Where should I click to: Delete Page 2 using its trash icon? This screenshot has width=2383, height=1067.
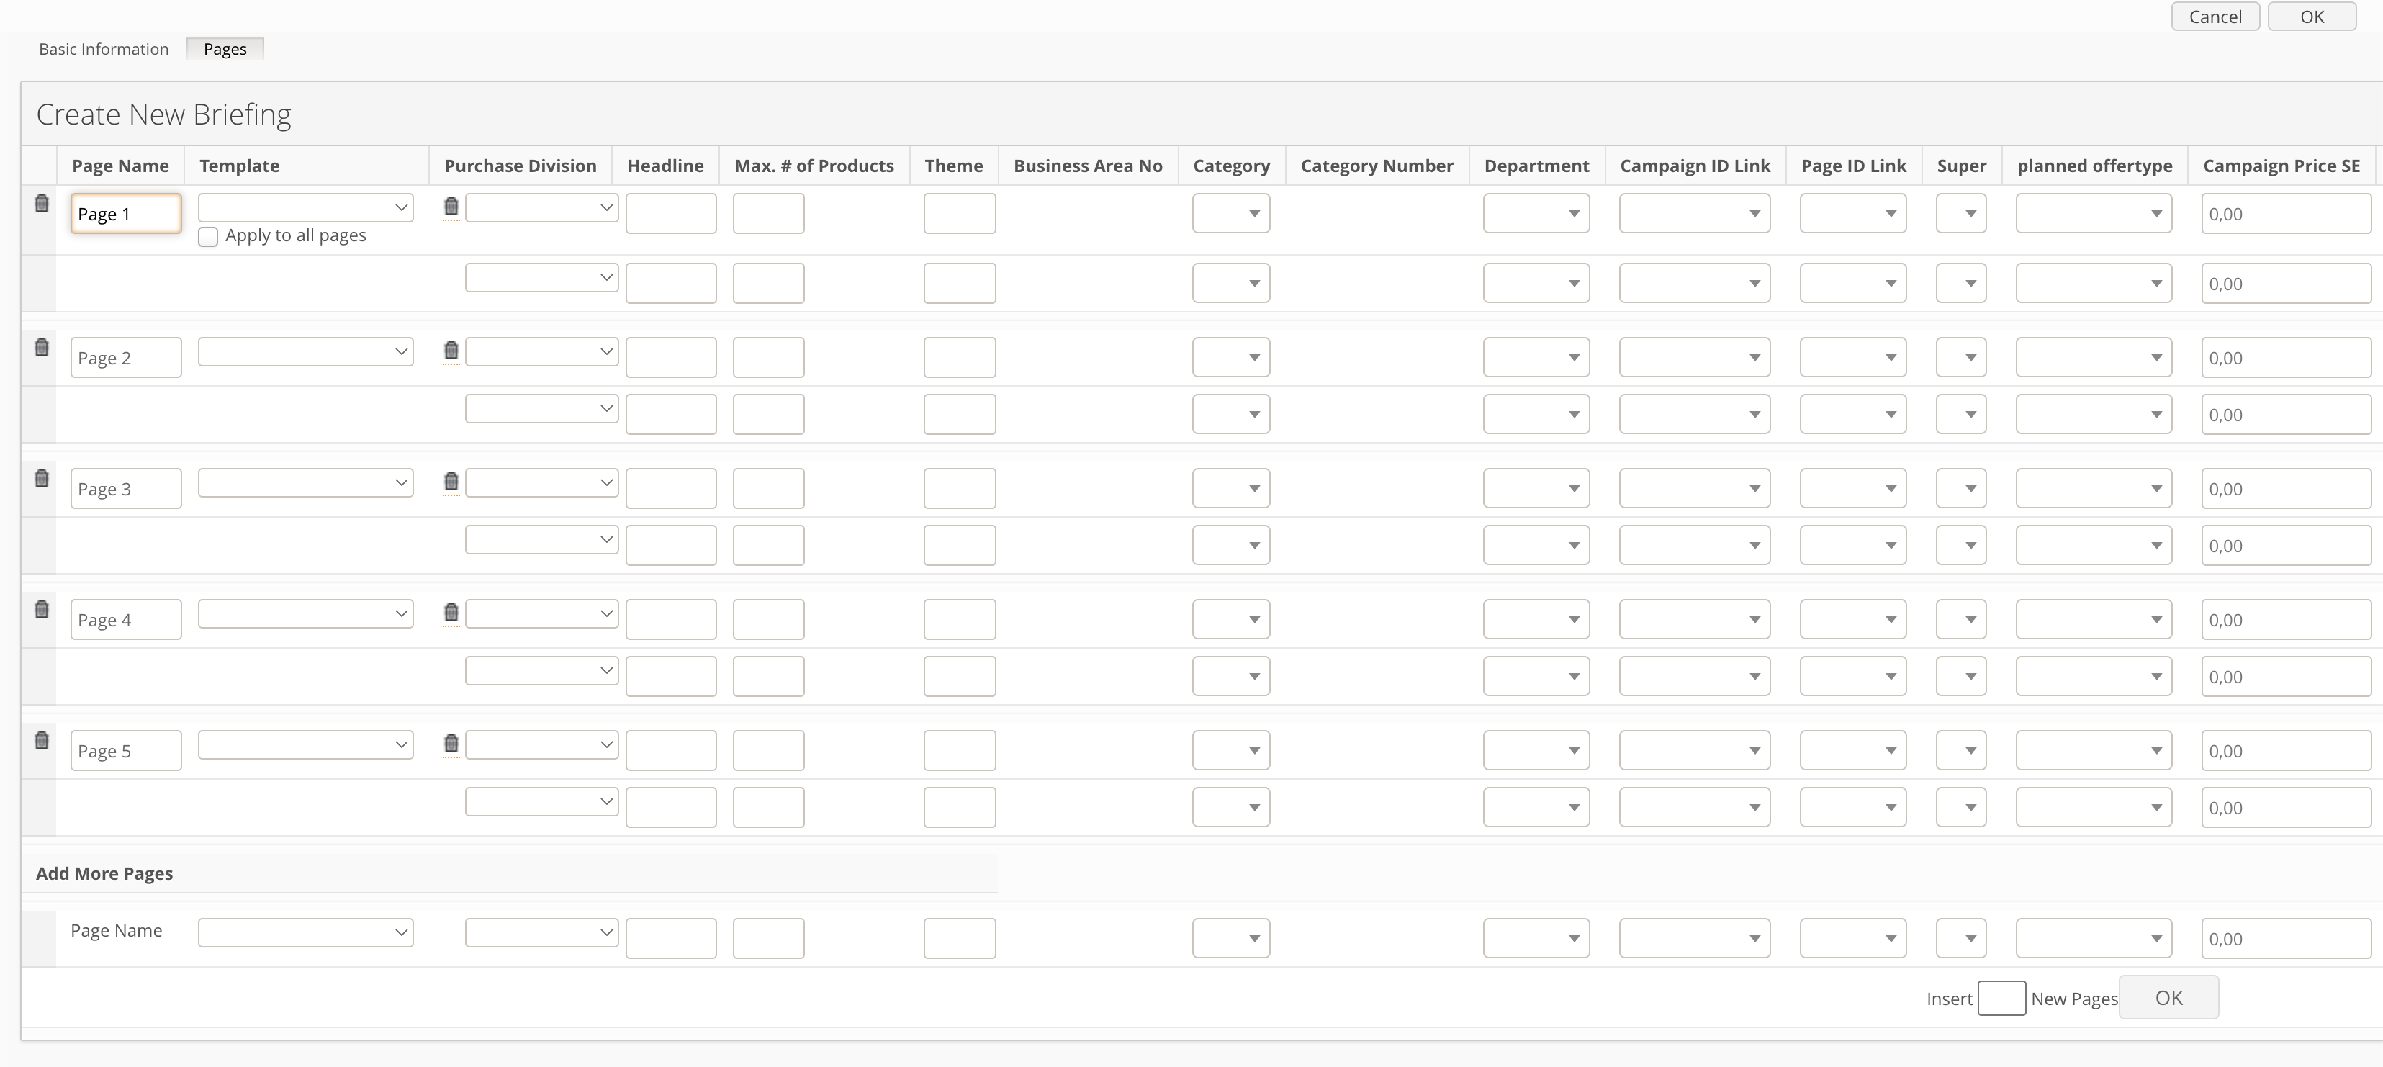(42, 347)
